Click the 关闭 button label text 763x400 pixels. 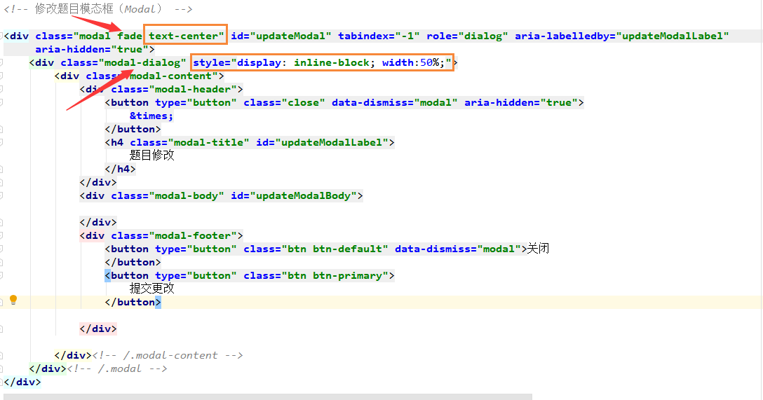pyautogui.click(x=538, y=249)
